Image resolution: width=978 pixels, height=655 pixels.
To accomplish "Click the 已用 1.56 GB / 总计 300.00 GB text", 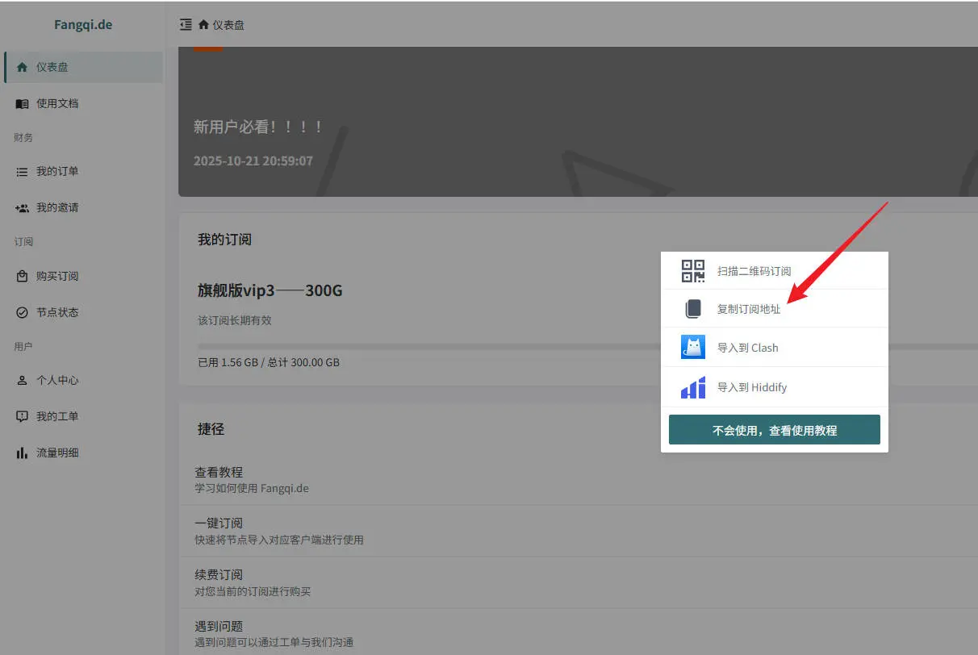I will [x=269, y=363].
